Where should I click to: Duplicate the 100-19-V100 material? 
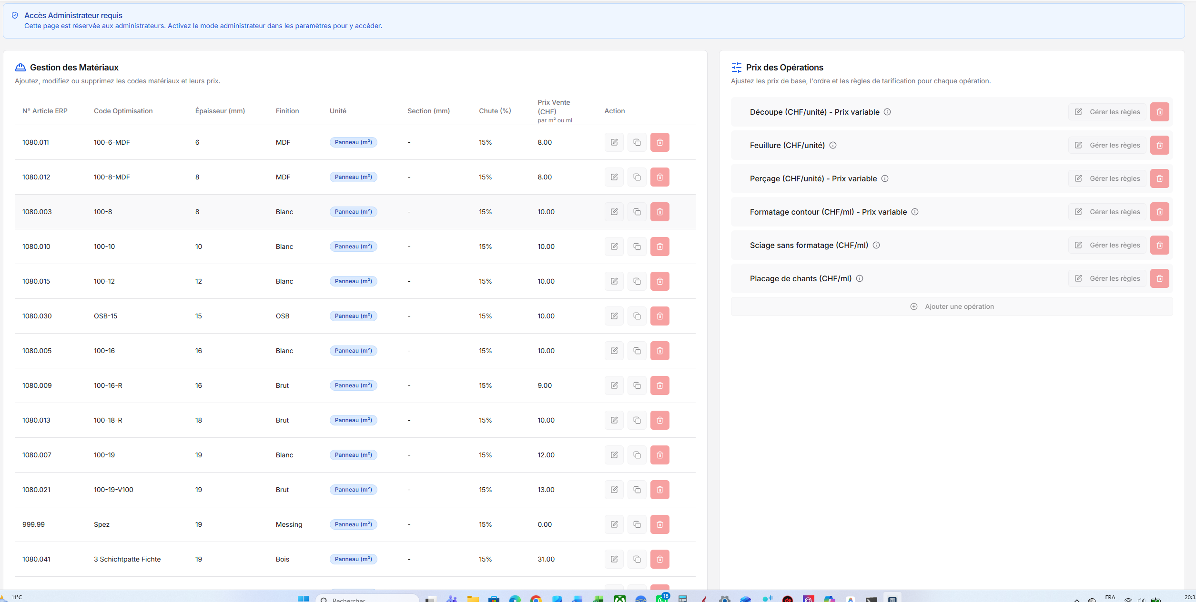click(x=637, y=490)
